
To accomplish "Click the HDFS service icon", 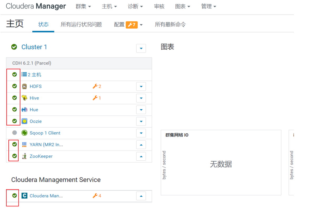I will tap(24, 86).
